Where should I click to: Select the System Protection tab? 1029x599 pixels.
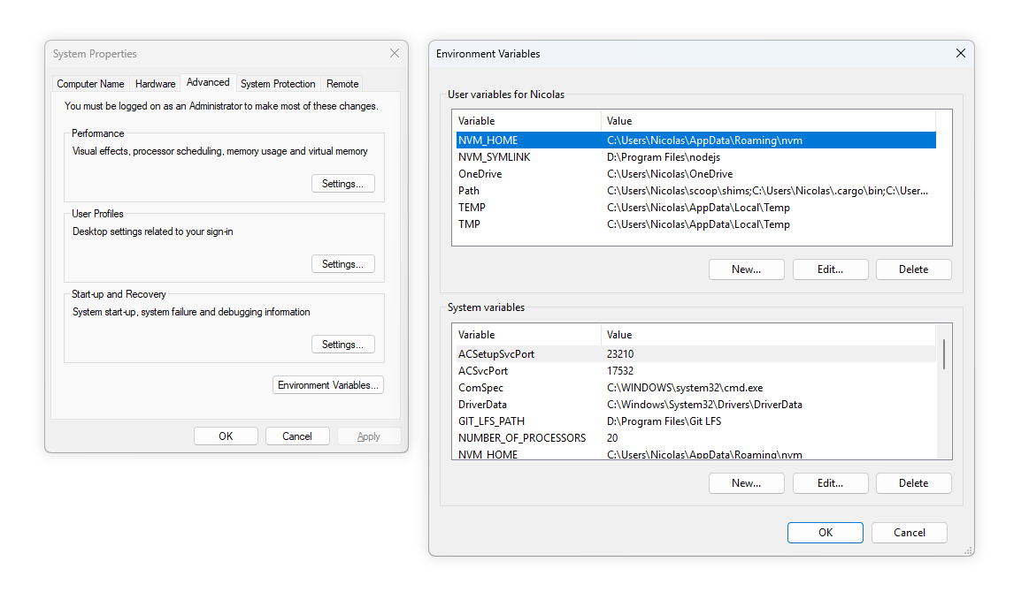tap(278, 84)
